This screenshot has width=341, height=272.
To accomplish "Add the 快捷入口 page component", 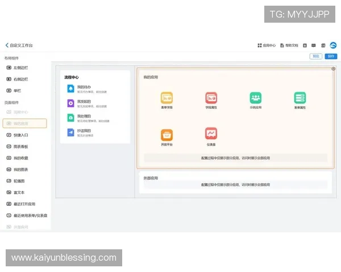I will point(18,135).
